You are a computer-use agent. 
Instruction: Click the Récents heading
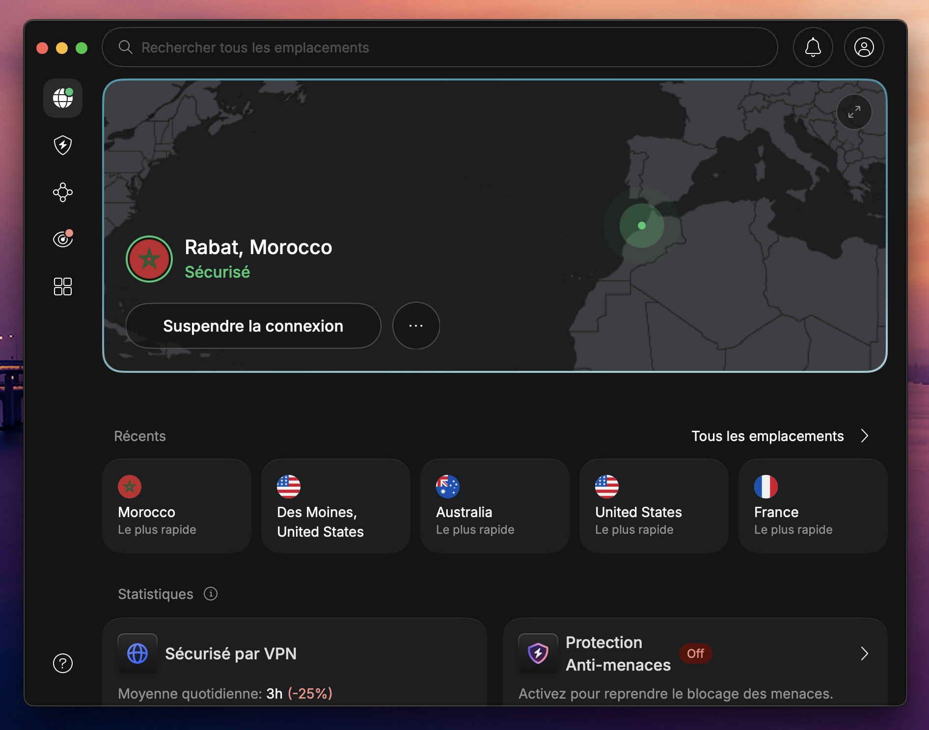coord(140,436)
